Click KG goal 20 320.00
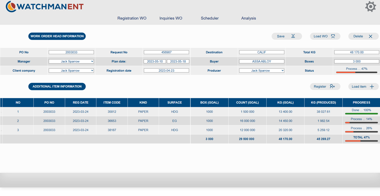 285,130
